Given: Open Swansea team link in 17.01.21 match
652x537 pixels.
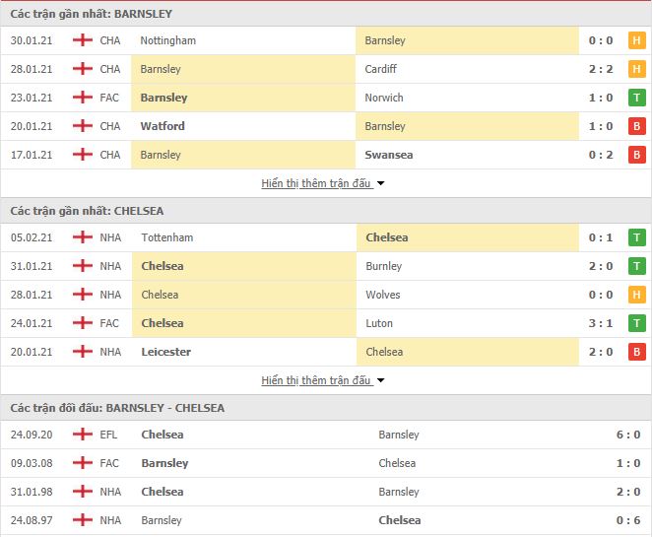Looking at the screenshot, I should [389, 155].
